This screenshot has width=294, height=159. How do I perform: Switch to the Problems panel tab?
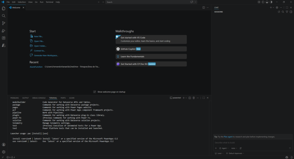(x=14, y=98)
